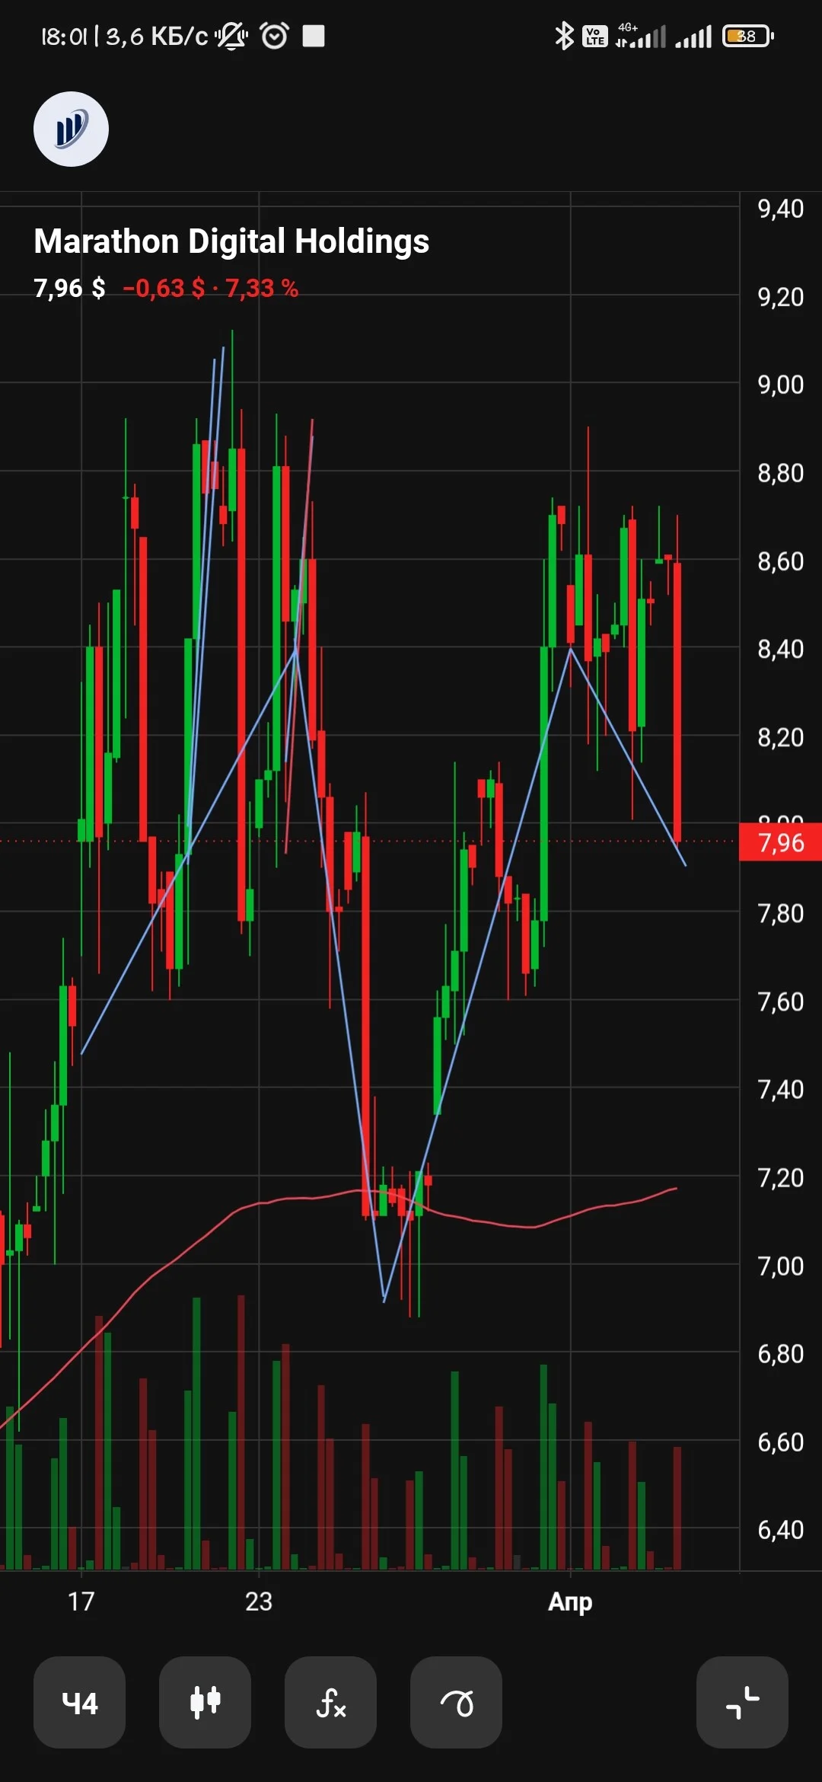Screen dimensions: 822x1782
Task: Tap the 8,40 price axis label
Action: [x=780, y=649]
